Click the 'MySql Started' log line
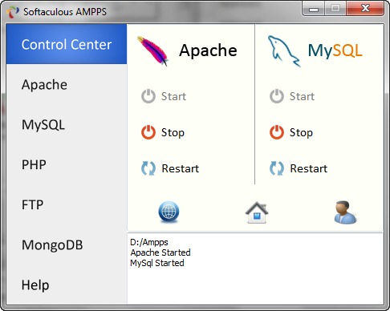Viewport: 390px width, 311px height. tap(157, 263)
